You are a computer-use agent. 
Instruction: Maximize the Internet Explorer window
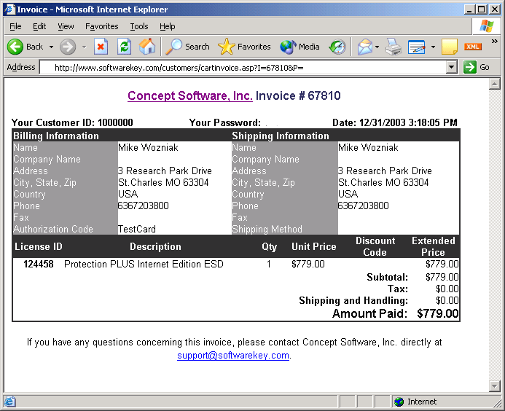pyautogui.click(x=482, y=9)
